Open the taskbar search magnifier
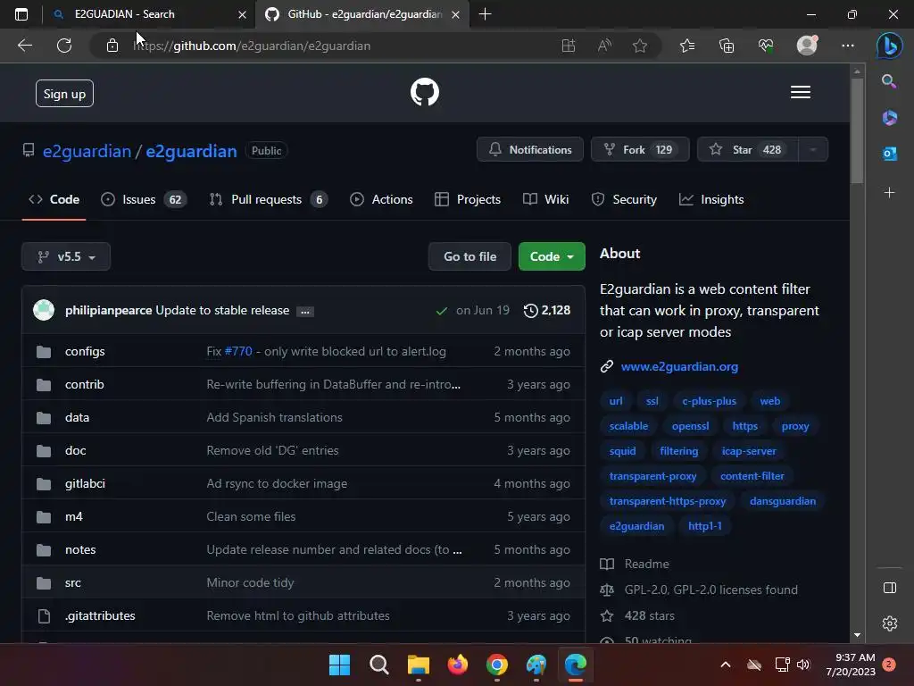Screen dimensions: 914x686 point(378,665)
